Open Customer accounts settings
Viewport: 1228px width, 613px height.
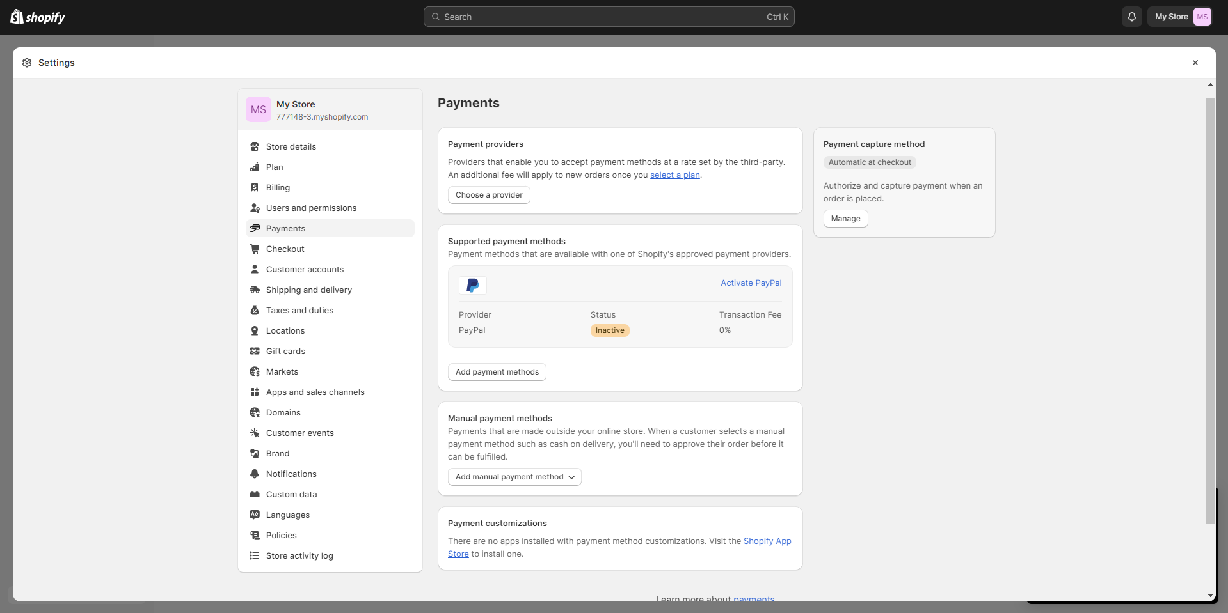click(x=330, y=269)
